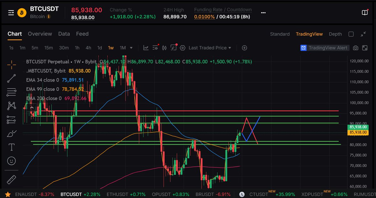The height and width of the screenshot is (198, 376).
Task: Switch to the Overview tab
Action: [x=40, y=34]
